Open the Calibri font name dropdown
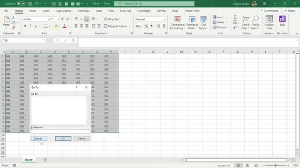 click(x=48, y=19)
